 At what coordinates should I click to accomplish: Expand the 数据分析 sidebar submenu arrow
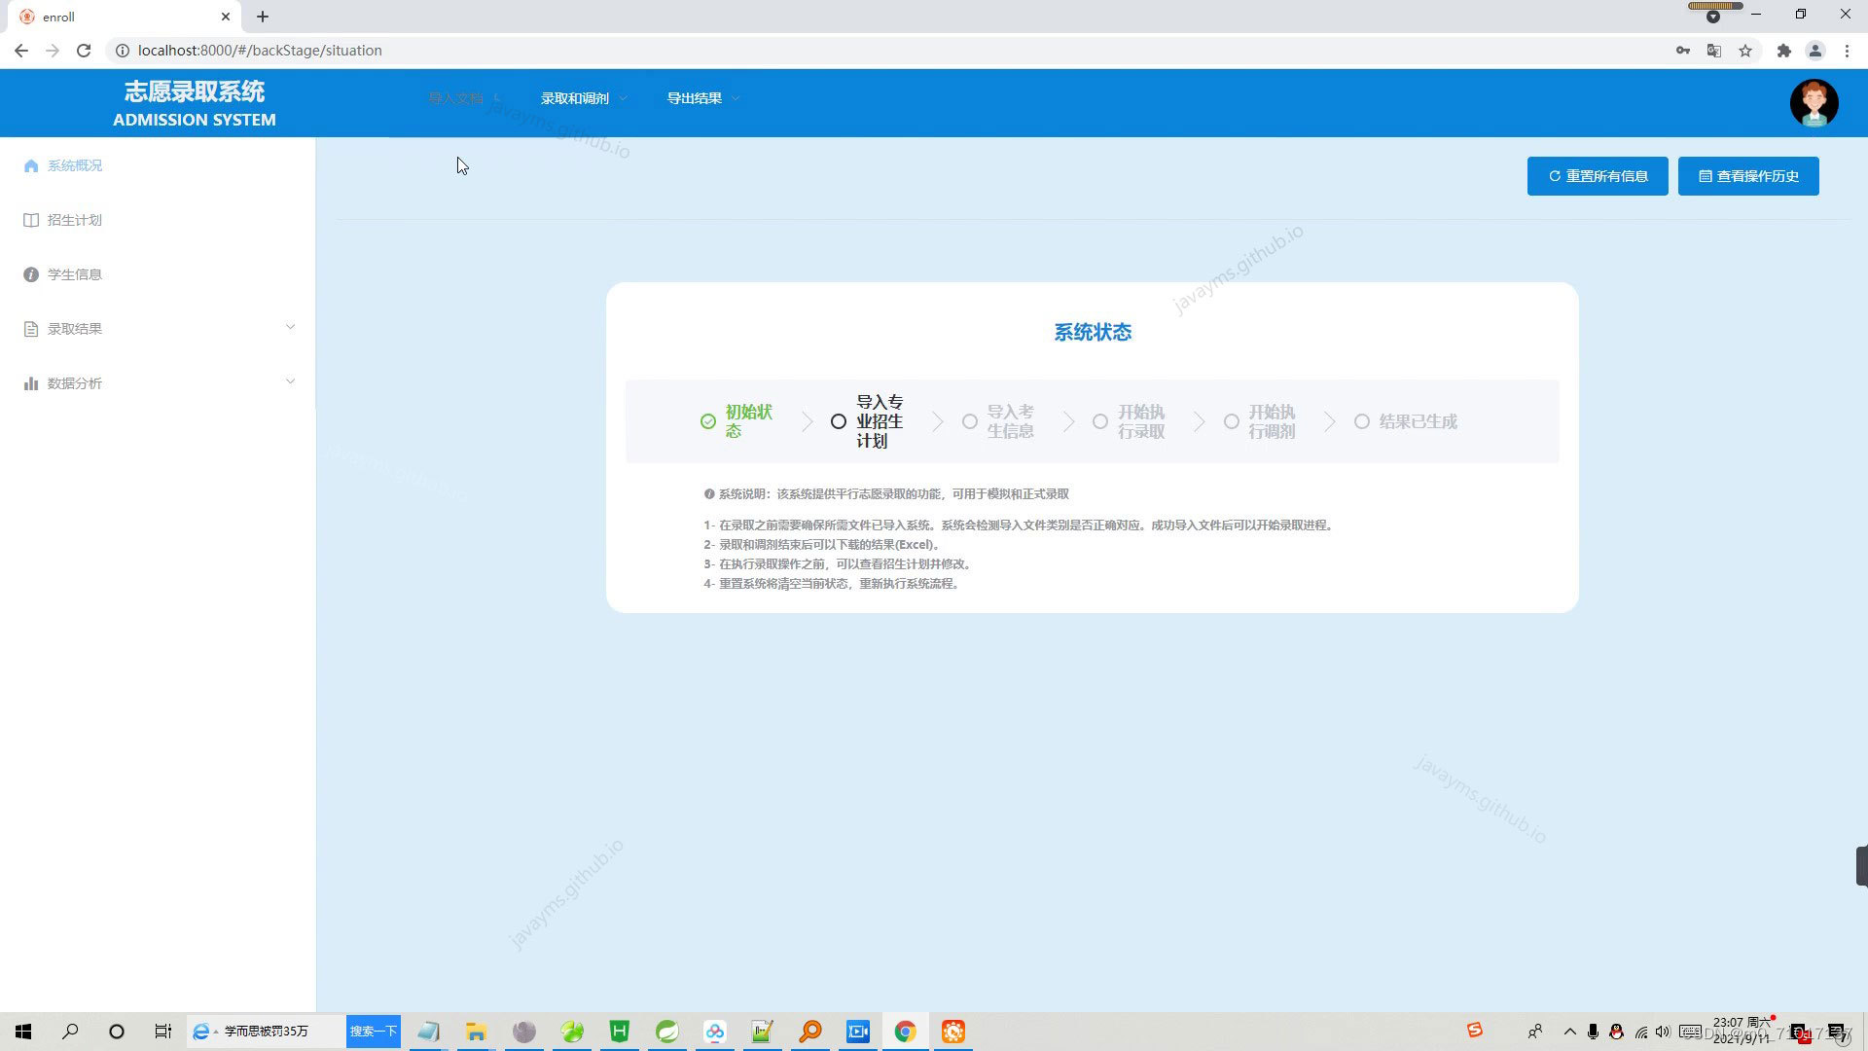click(290, 381)
